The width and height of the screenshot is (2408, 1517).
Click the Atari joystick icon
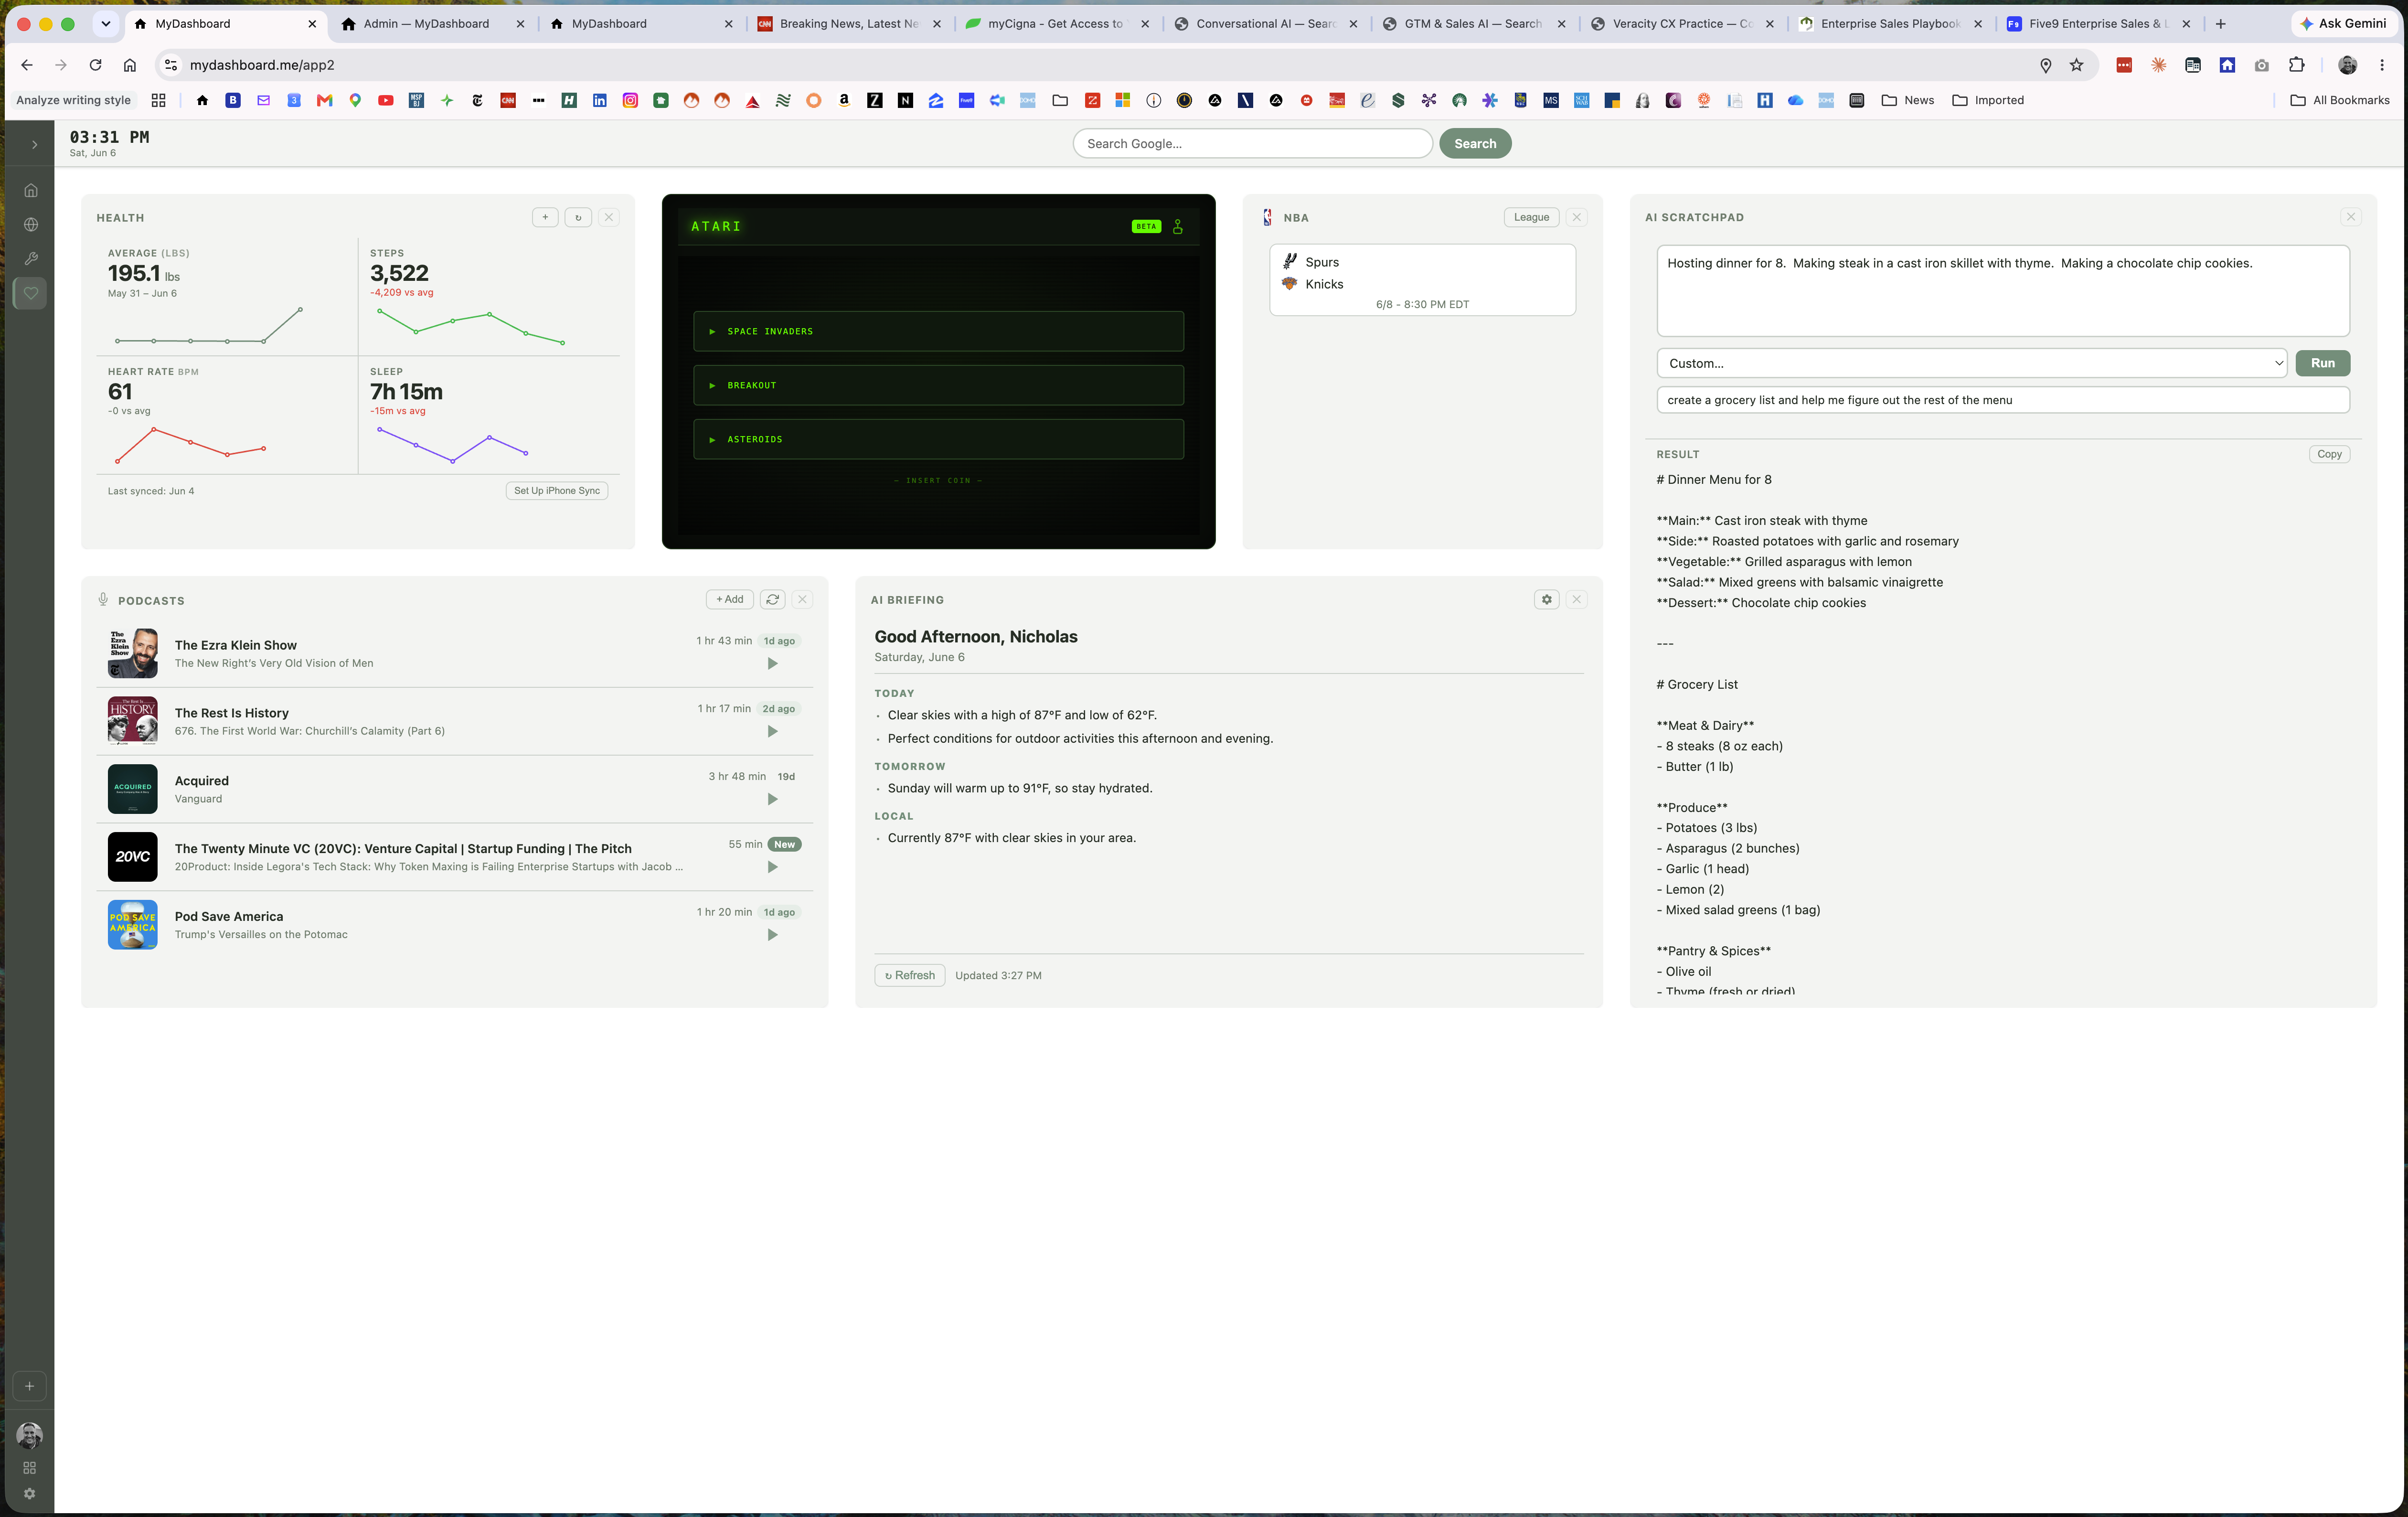(1178, 227)
